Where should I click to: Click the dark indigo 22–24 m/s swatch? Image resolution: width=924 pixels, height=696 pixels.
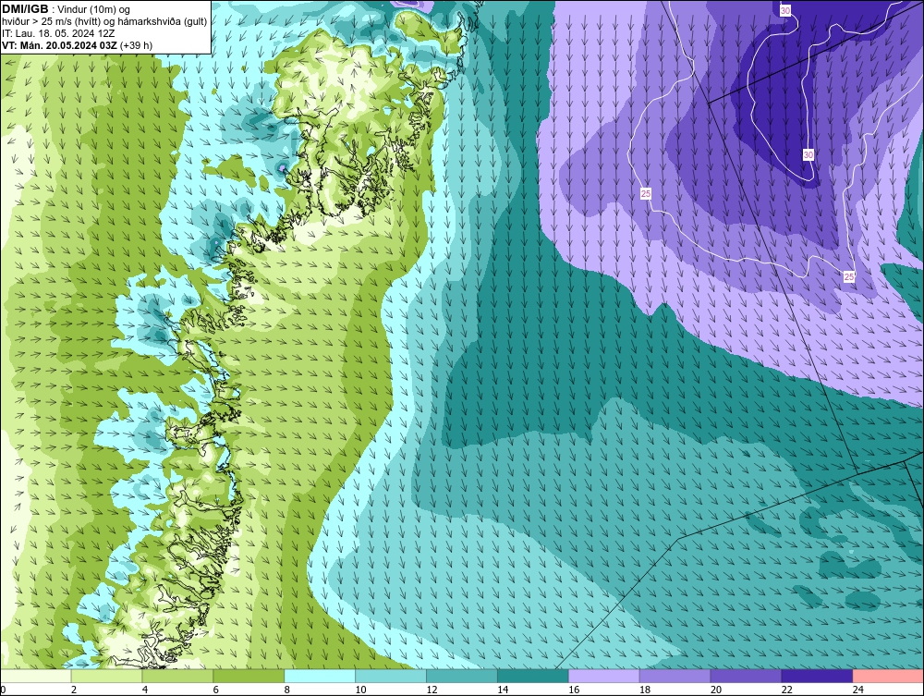pos(817,676)
